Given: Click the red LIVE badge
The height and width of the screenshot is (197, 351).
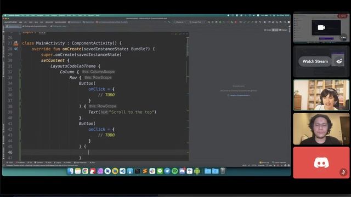Looking at the screenshot, I should tap(342, 16).
